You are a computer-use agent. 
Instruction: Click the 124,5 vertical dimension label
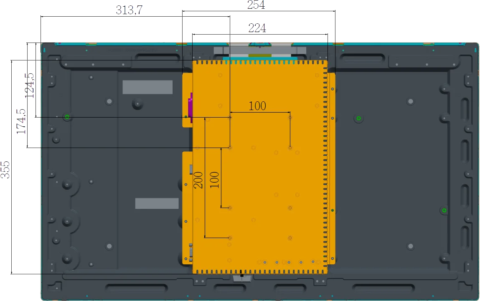point(30,85)
